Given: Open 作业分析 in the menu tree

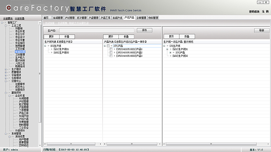Looking at the screenshot, I should click(20, 34).
